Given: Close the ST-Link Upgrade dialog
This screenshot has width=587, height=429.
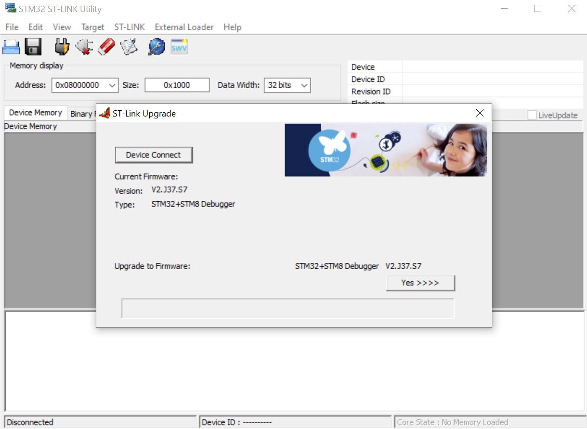Looking at the screenshot, I should pos(480,113).
